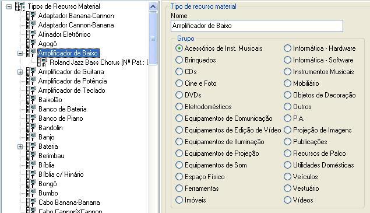Expand the Amplificador de Guitarra node

[x=20, y=72]
